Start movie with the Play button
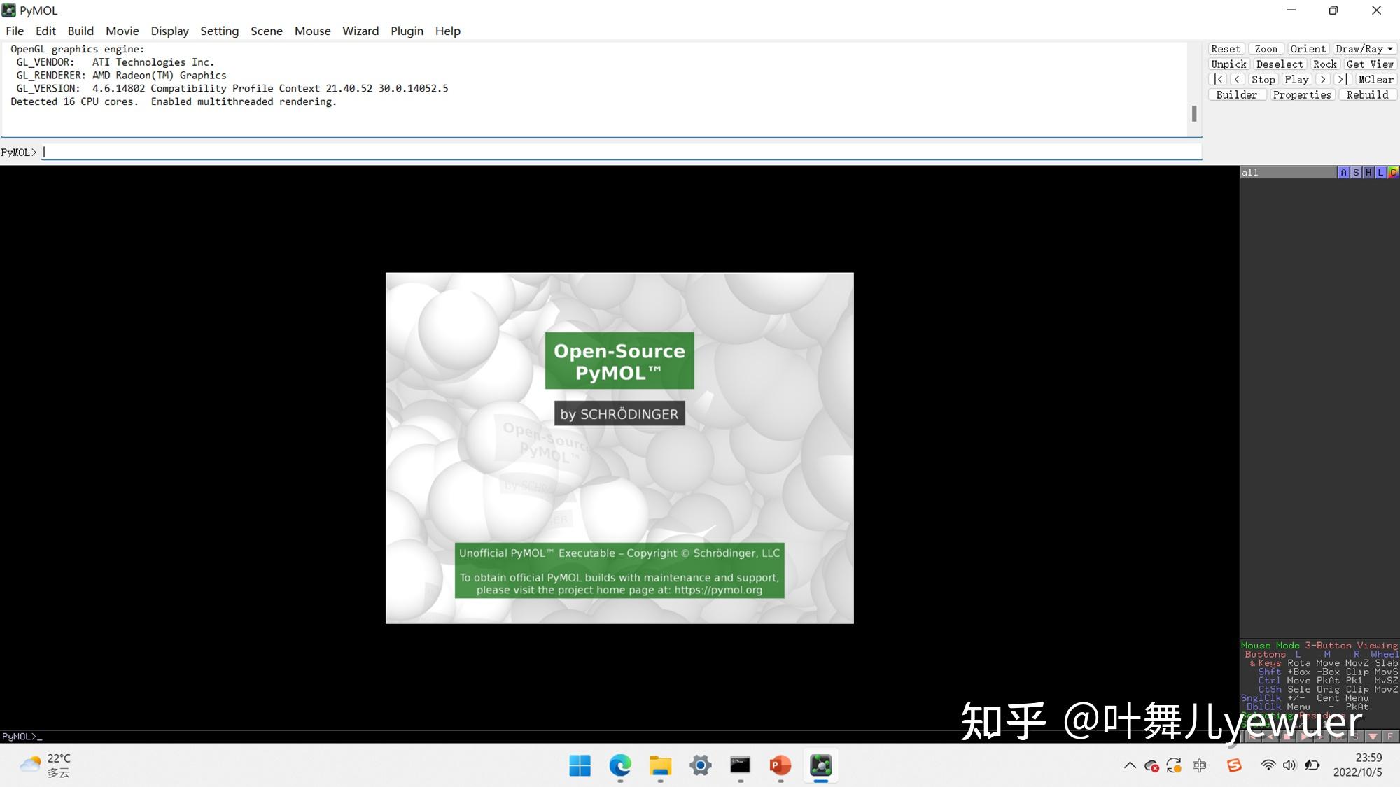The width and height of the screenshot is (1400, 787). 1296,80
